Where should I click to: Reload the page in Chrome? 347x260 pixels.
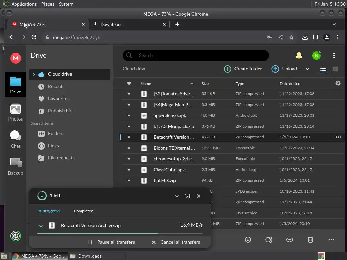pos(34,37)
